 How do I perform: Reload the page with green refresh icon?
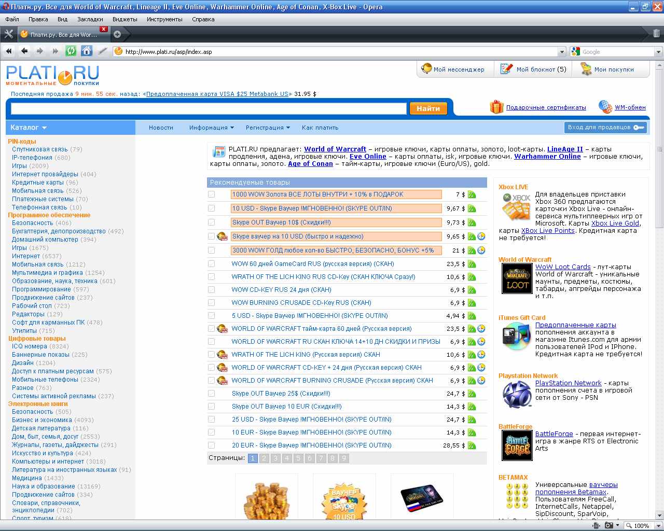71,51
